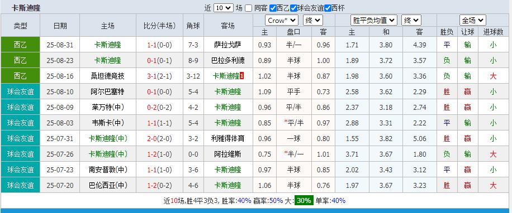Click the 西乙 tag for 25-08-31
The image size is (512, 213).
(20, 45)
